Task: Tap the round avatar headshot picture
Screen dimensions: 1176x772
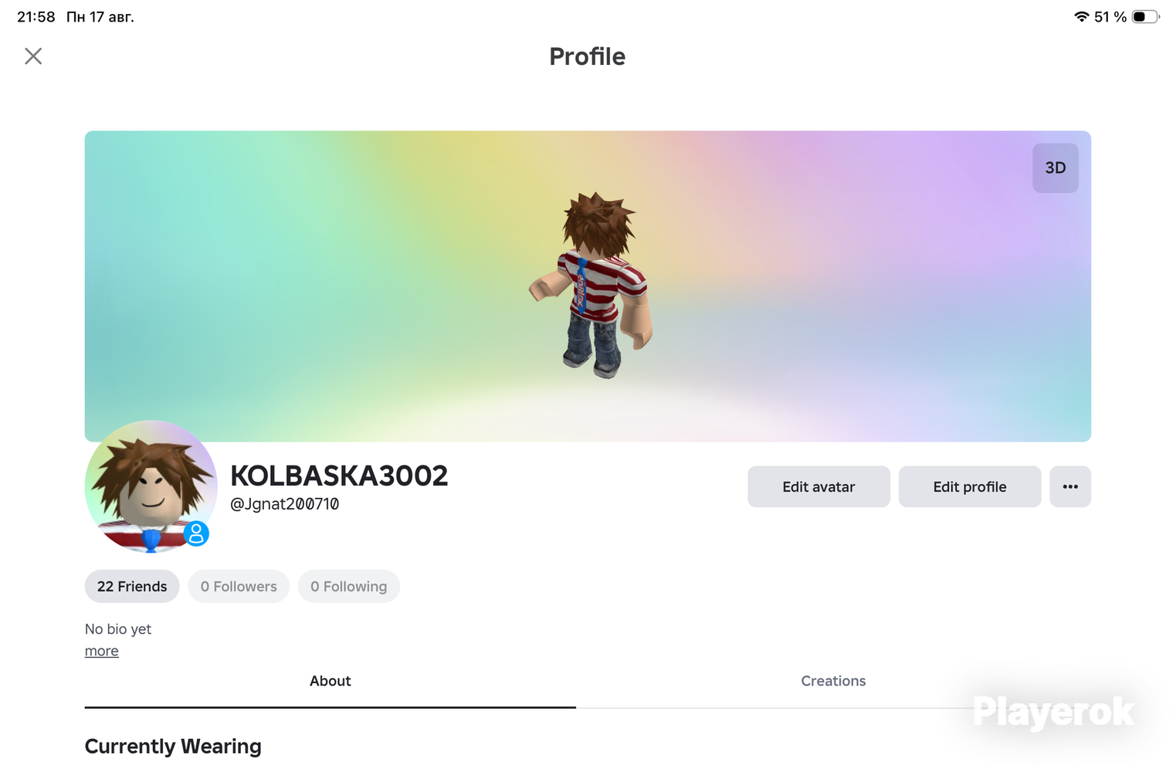Action: (x=151, y=486)
